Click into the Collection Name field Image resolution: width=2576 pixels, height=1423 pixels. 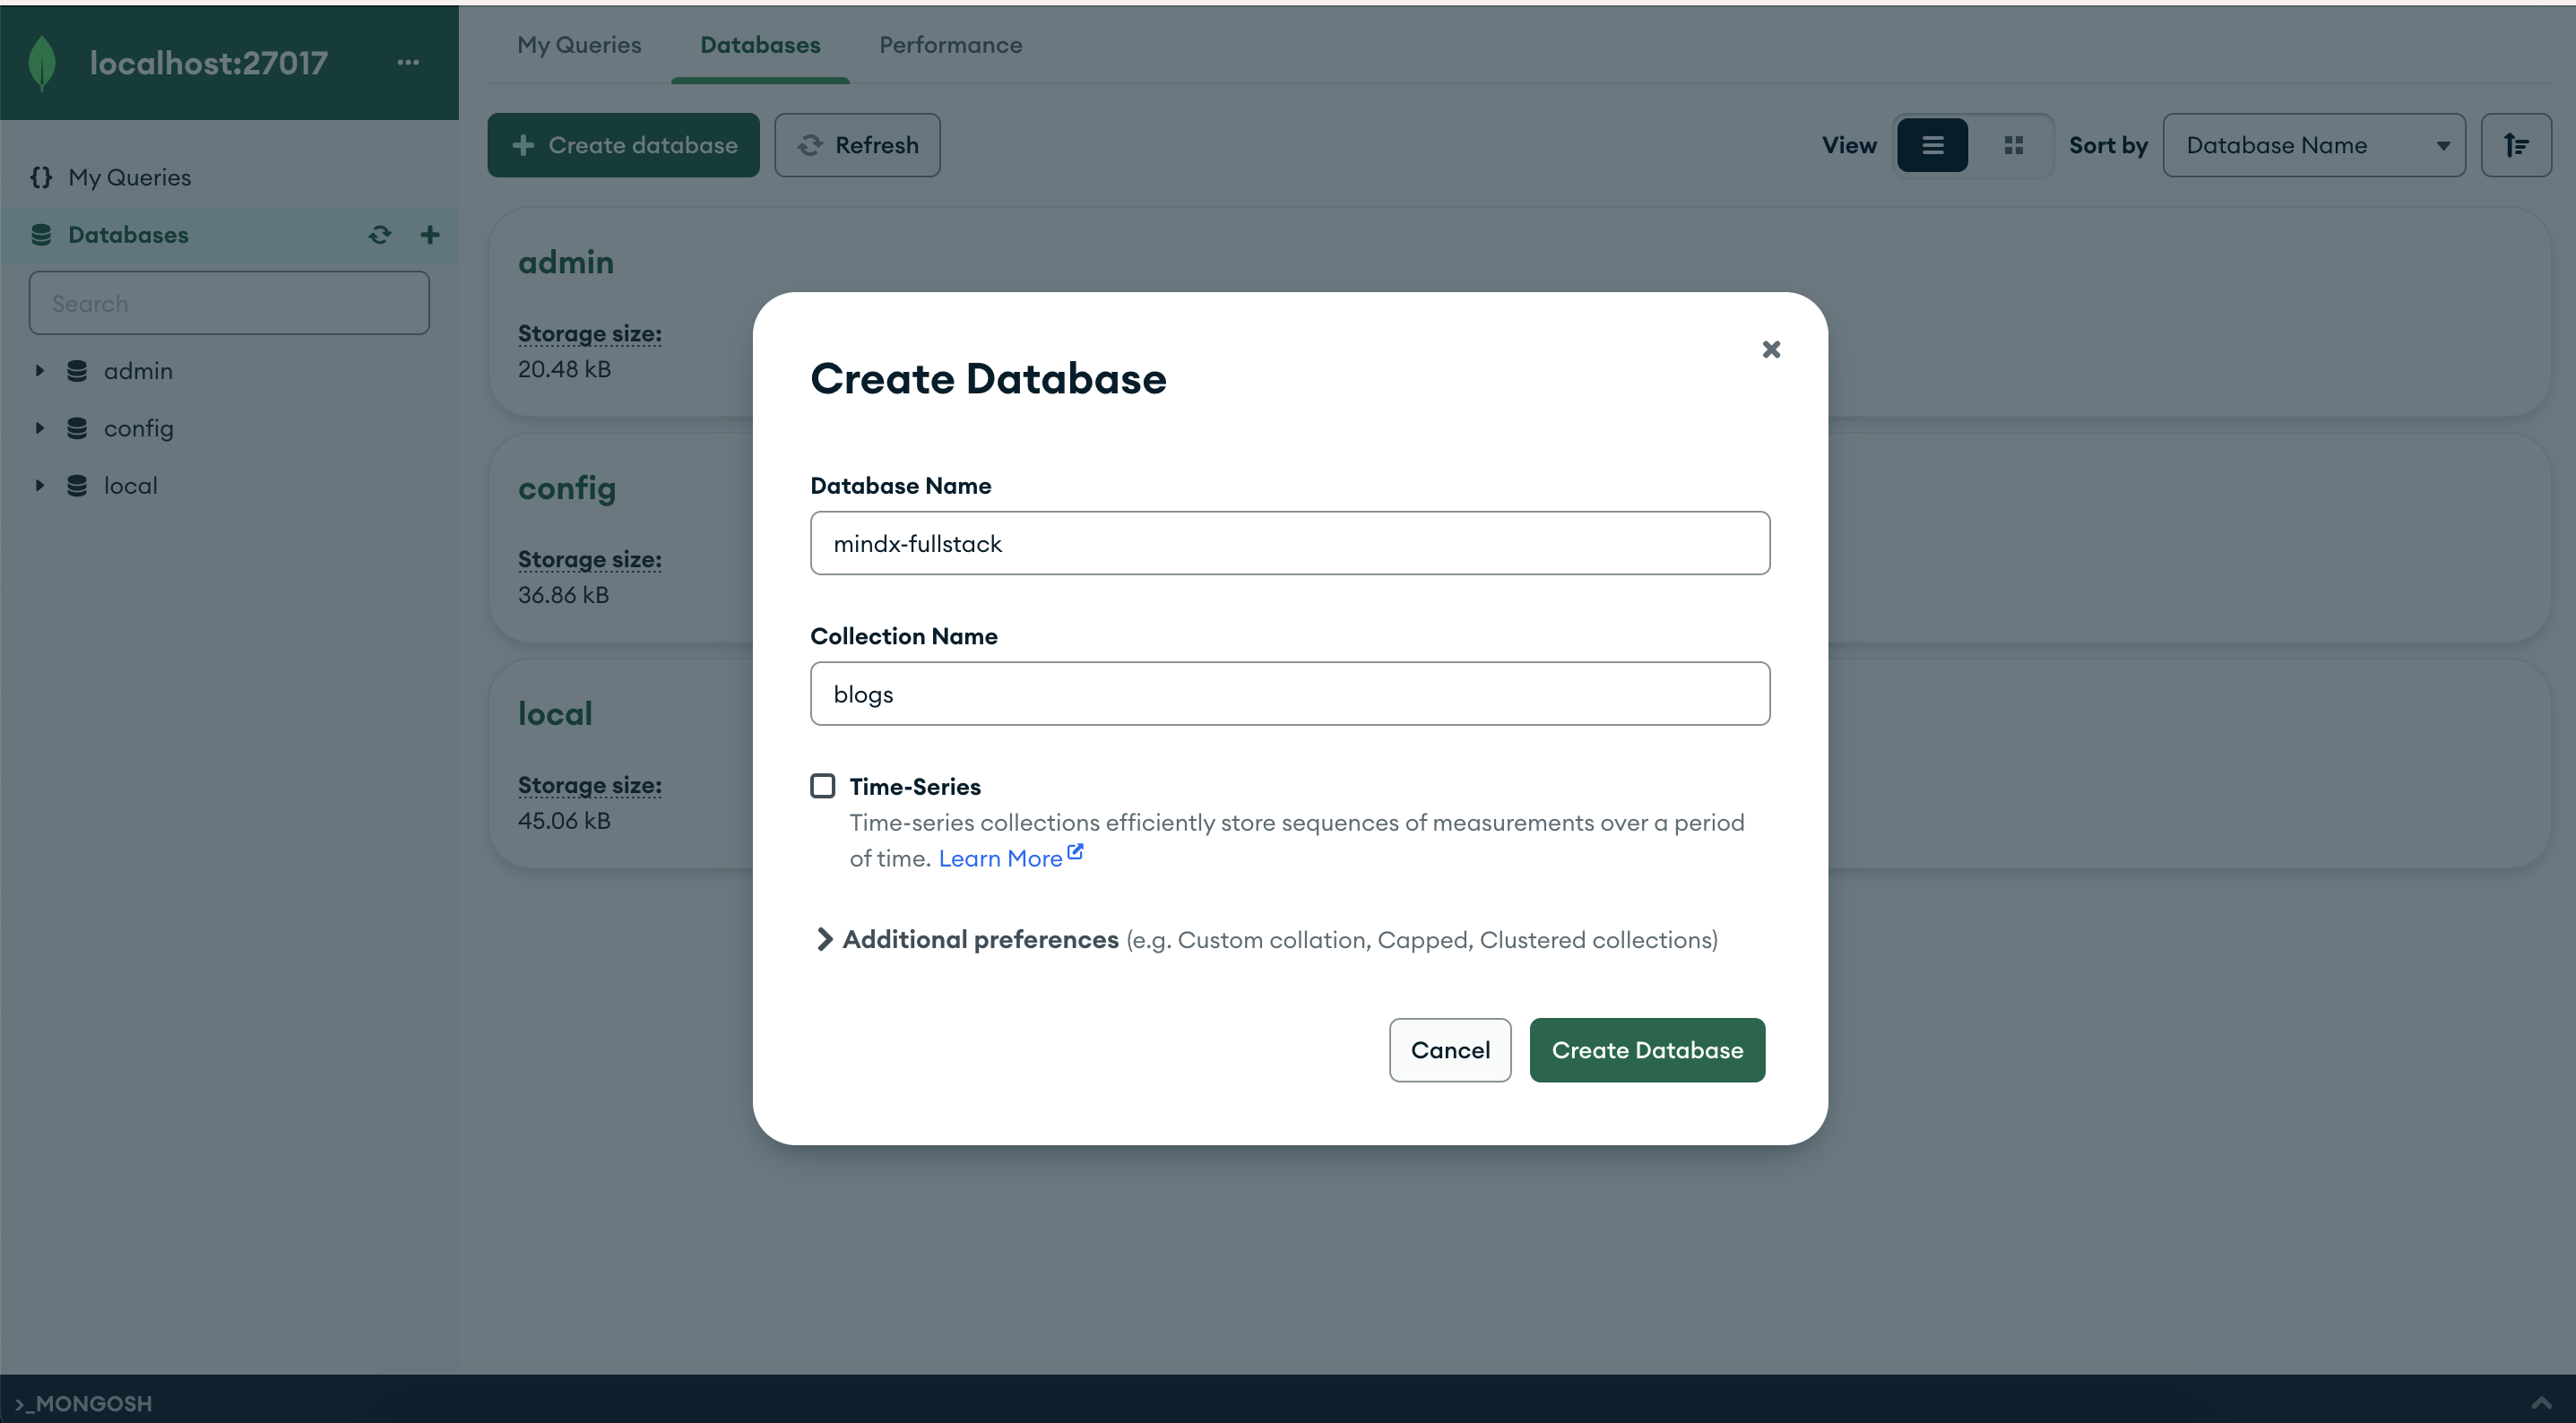[x=1289, y=694]
